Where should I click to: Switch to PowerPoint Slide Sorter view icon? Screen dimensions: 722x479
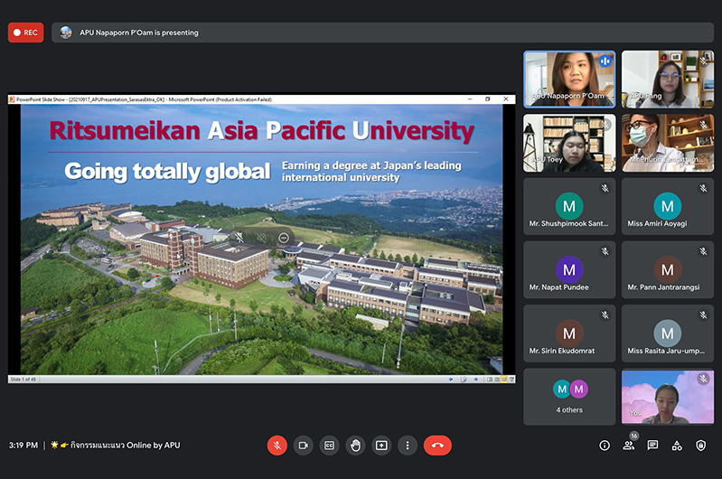click(x=497, y=380)
